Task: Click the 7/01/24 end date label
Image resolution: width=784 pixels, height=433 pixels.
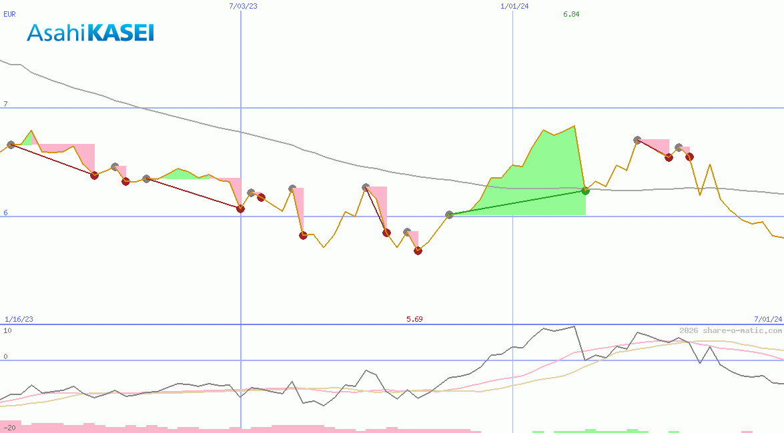Action: coord(767,319)
